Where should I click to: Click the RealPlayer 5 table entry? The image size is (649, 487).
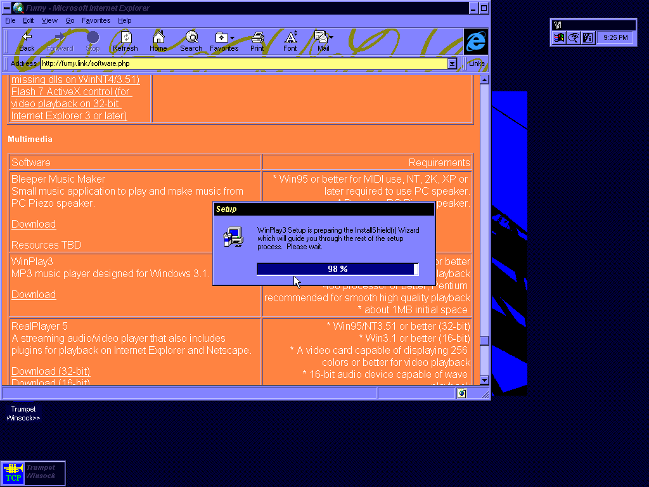pos(39,327)
